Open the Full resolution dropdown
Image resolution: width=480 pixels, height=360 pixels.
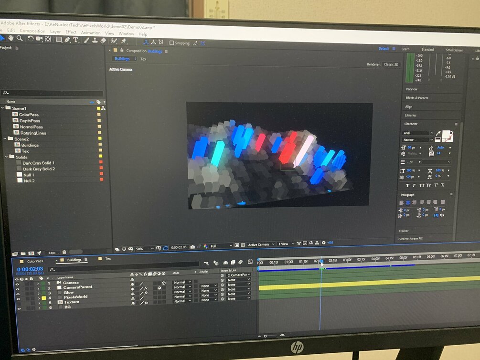[221, 246]
